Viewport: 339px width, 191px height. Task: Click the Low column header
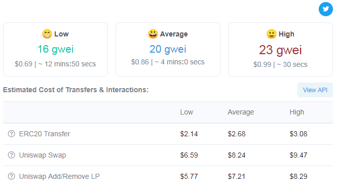(186, 112)
